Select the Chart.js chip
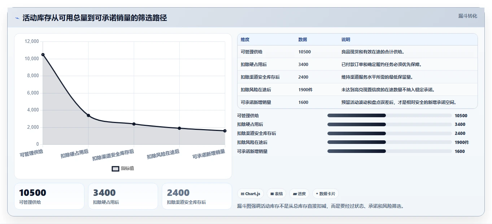Image resolution: width=492 pixels, height=224 pixels. (251, 194)
